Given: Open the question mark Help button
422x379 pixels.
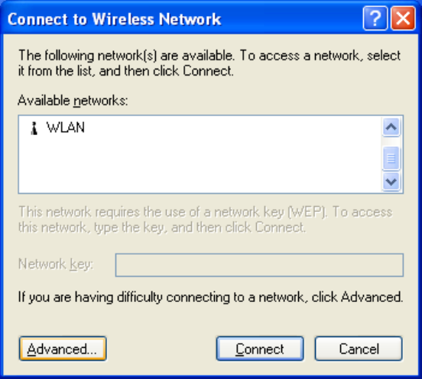Looking at the screenshot, I should point(375,18).
